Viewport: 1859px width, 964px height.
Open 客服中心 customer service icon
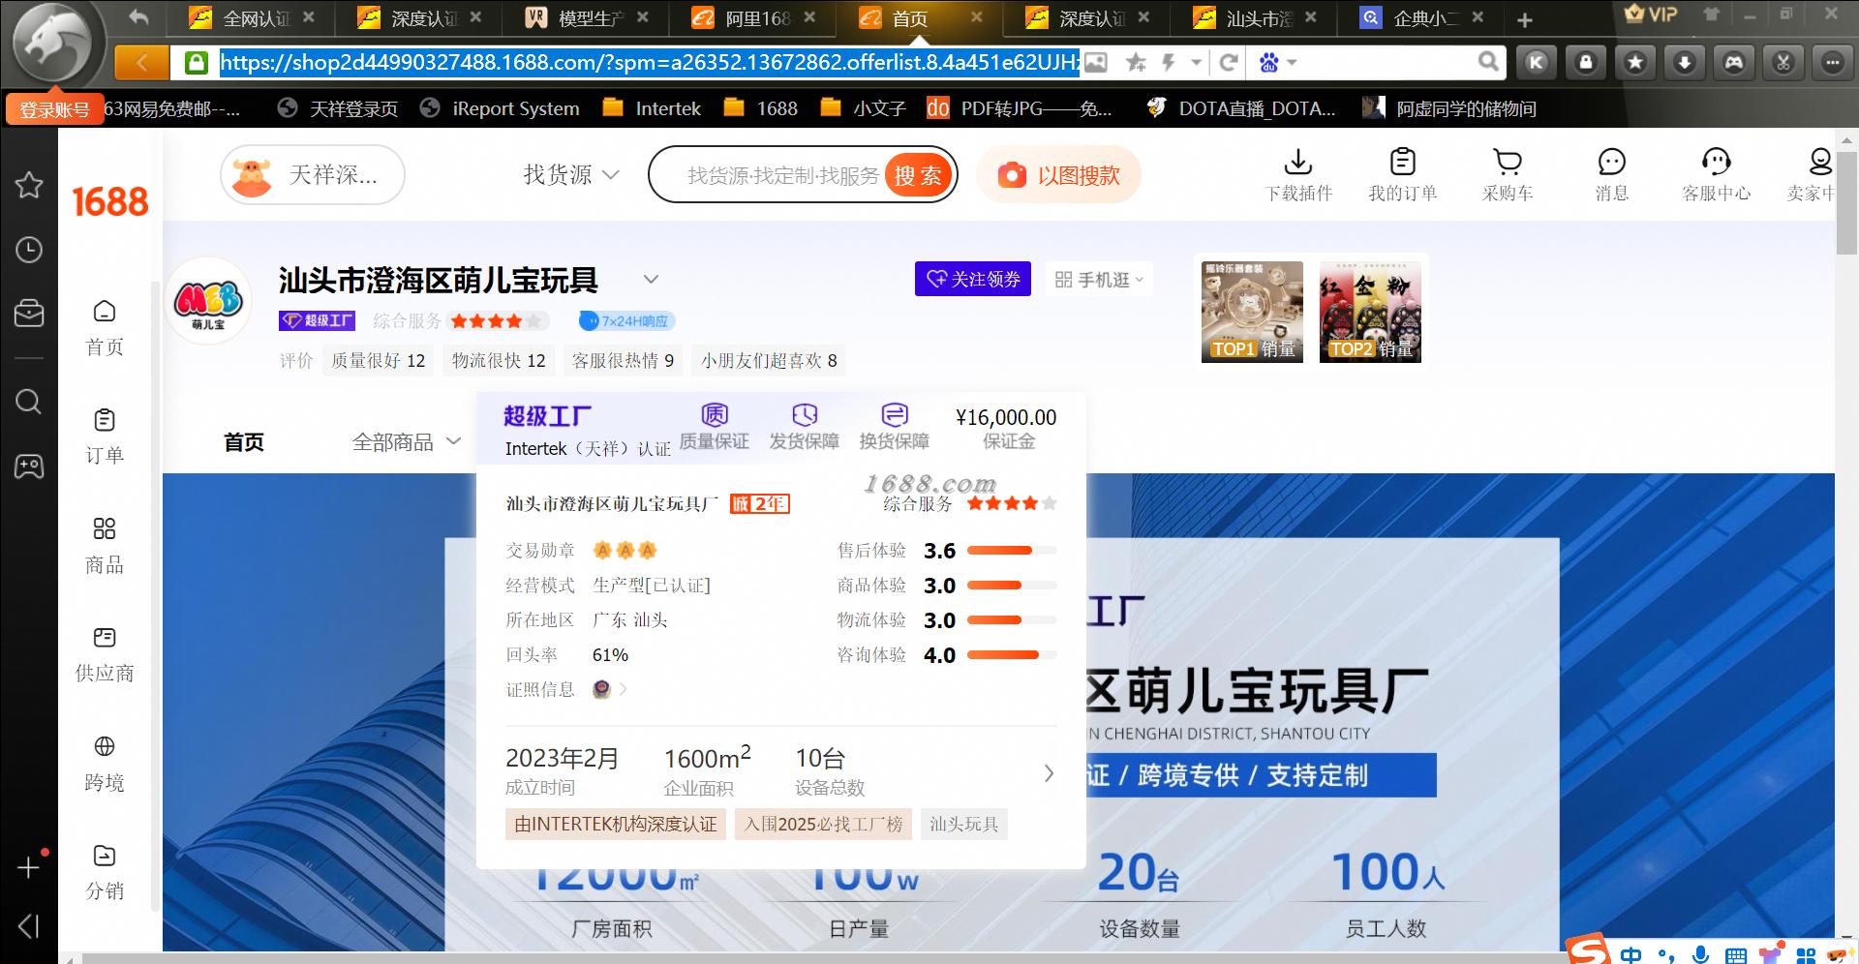tap(1716, 175)
